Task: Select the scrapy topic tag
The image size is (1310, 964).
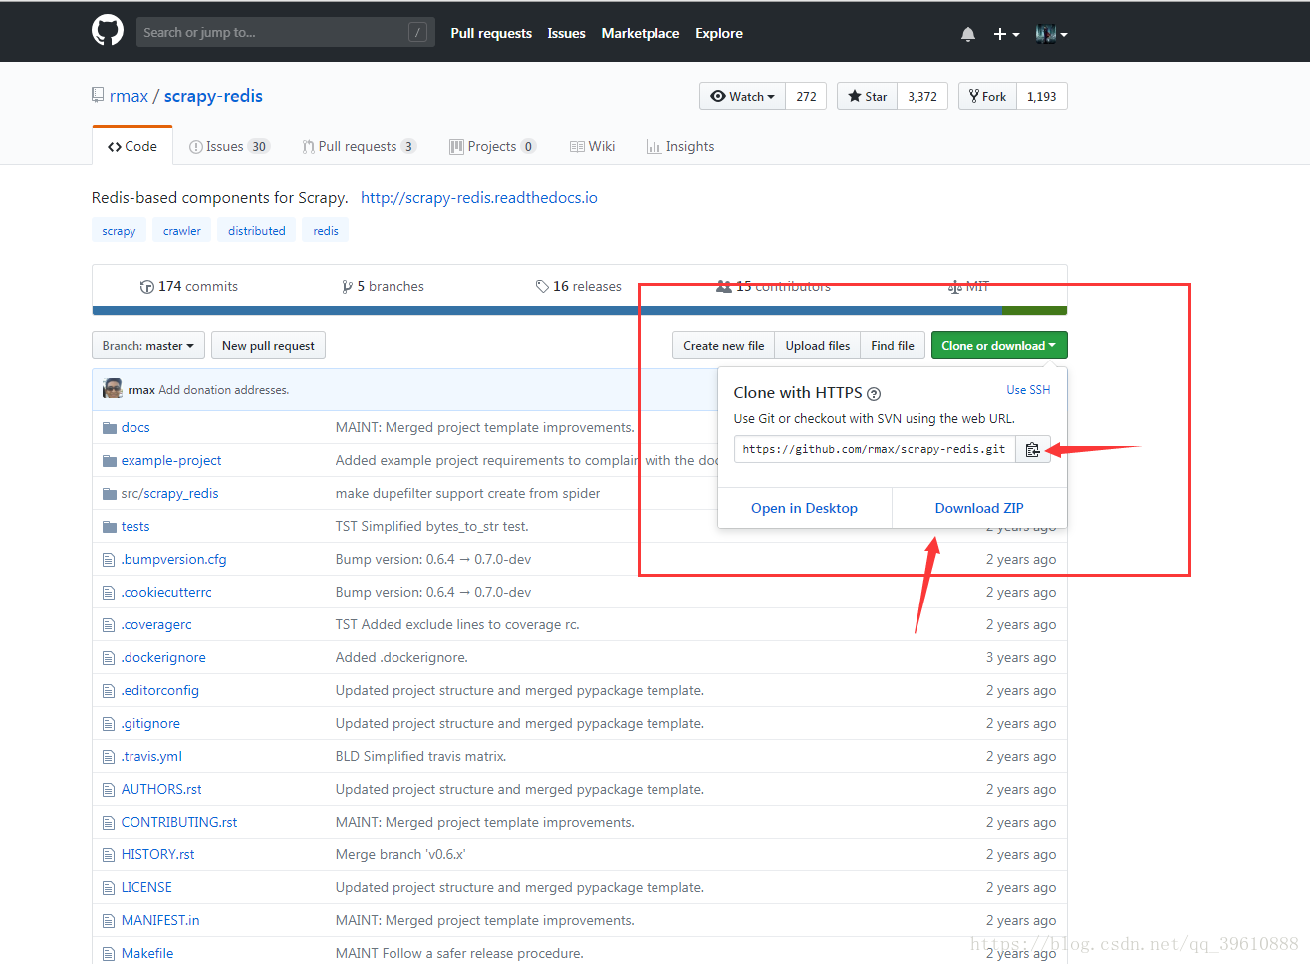Action: click(119, 230)
